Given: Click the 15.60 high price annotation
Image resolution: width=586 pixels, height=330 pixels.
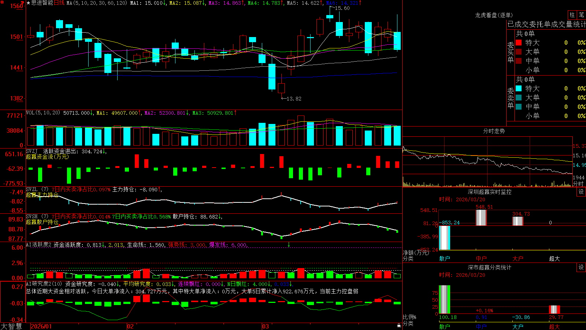Looking at the screenshot, I should pyautogui.click(x=342, y=8).
